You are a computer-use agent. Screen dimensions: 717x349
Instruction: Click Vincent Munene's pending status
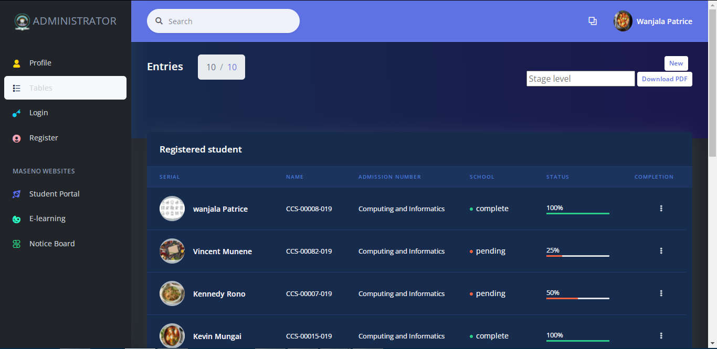(488, 251)
